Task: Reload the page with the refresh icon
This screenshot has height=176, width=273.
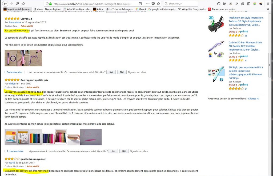Action: point(17,4)
